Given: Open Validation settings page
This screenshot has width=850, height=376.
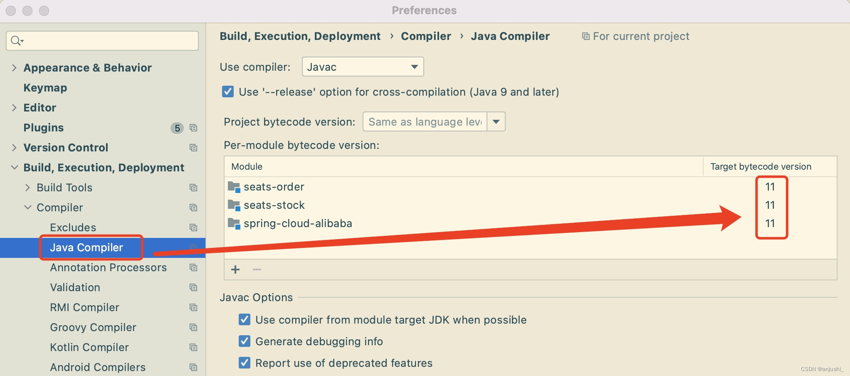Looking at the screenshot, I should 75,287.
